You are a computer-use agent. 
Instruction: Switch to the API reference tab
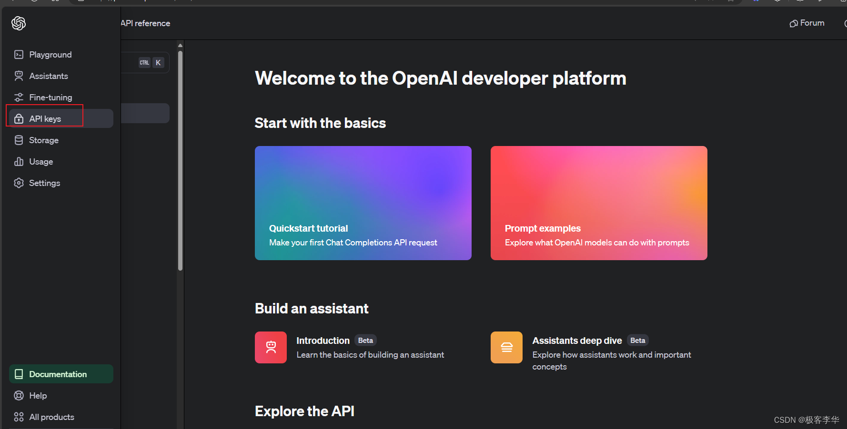point(145,23)
